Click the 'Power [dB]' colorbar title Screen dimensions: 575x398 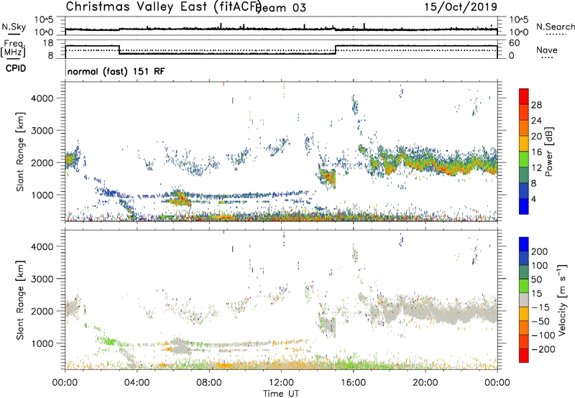[549, 152]
